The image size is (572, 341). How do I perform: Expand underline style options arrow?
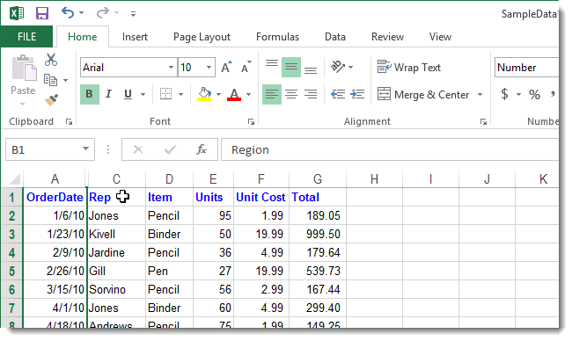143,95
